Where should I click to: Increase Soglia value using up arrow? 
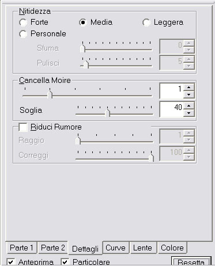point(189,106)
